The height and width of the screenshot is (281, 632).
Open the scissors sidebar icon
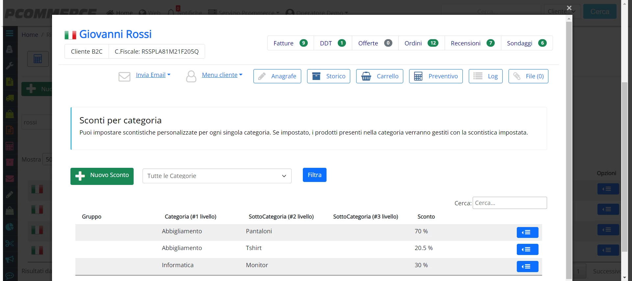pos(10,243)
